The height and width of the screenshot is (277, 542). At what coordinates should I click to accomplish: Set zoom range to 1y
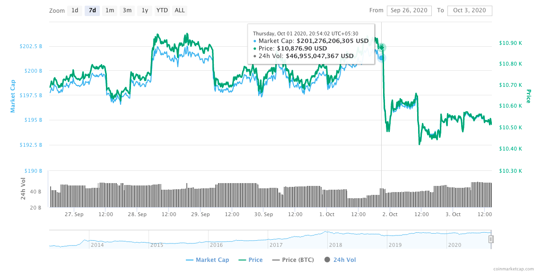[x=145, y=10]
